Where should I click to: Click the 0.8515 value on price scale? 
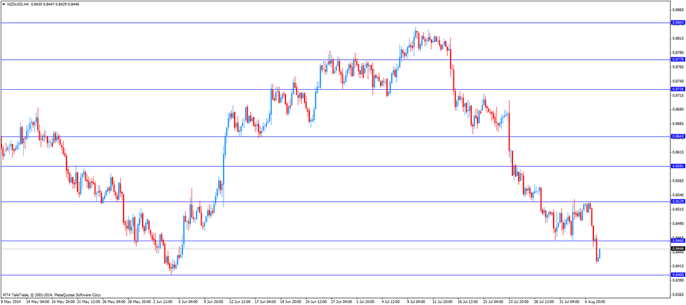click(x=678, y=209)
